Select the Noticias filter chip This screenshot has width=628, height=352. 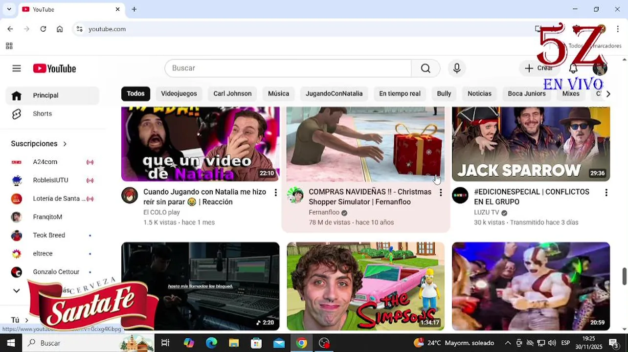479,94
